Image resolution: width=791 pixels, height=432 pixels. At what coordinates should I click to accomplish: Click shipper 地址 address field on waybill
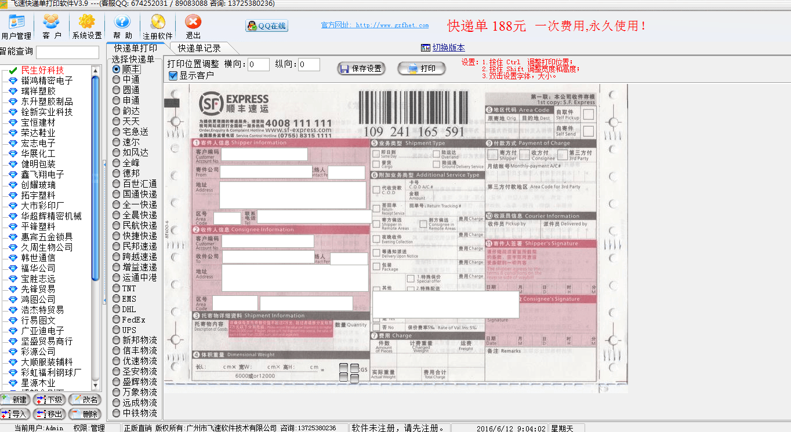pyautogui.click(x=293, y=195)
